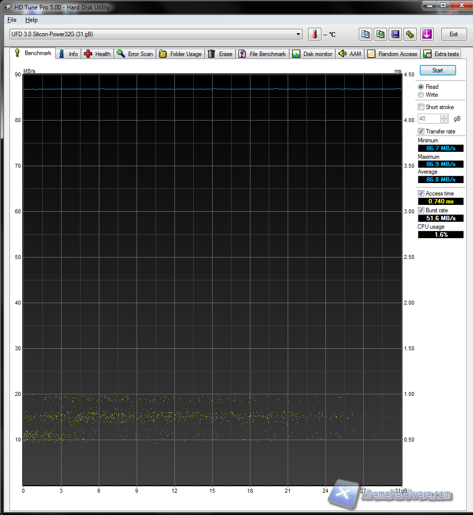The image size is (473, 515).
Task: Enable the Short stroke checkbox
Action: (421, 107)
